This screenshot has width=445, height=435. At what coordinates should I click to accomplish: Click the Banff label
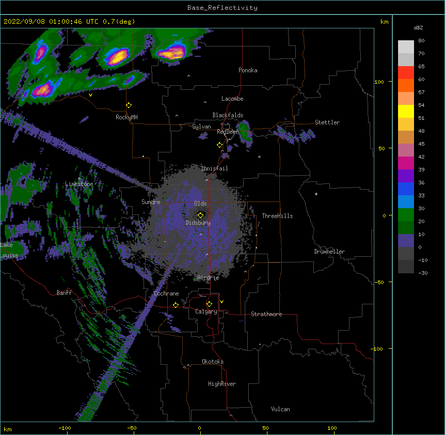pyautogui.click(x=64, y=293)
